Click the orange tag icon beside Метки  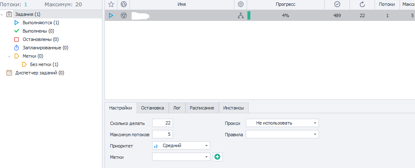[x=17, y=56]
